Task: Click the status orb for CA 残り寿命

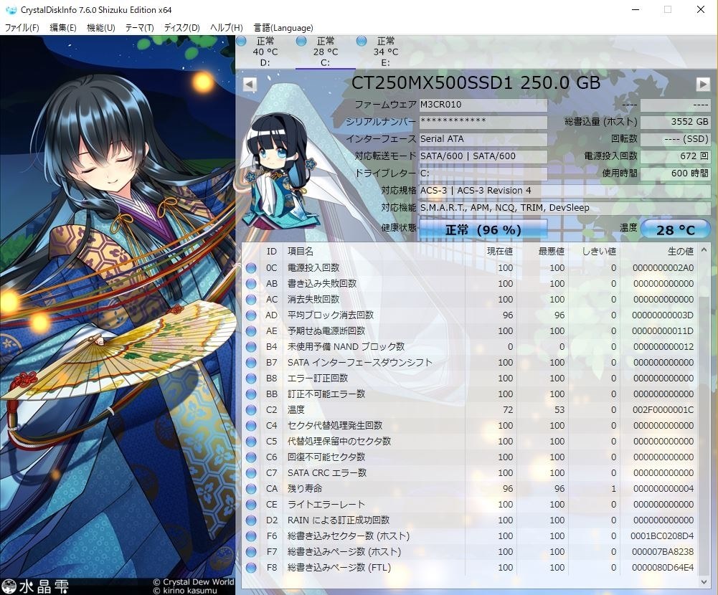Action: (x=251, y=489)
